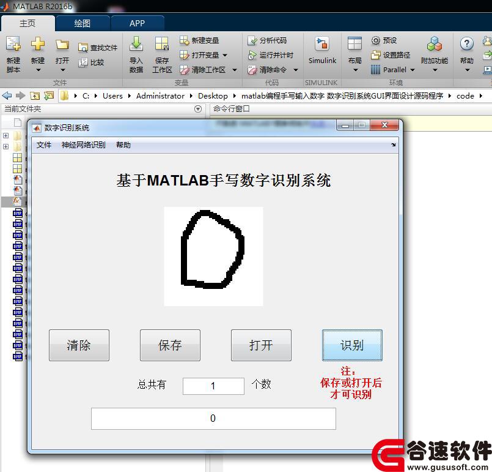The width and height of the screenshot is (492, 472).
Task: Click the yellow plus New (新建) icon
Action: point(38,43)
